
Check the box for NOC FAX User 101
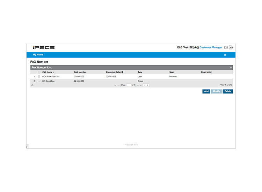tap(39, 76)
